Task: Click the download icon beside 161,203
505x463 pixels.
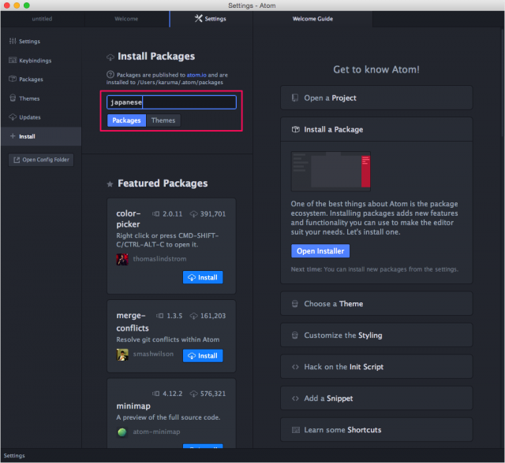Action: [x=193, y=316]
